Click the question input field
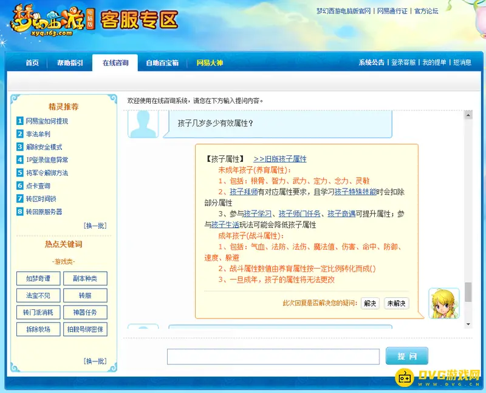 coord(273,357)
